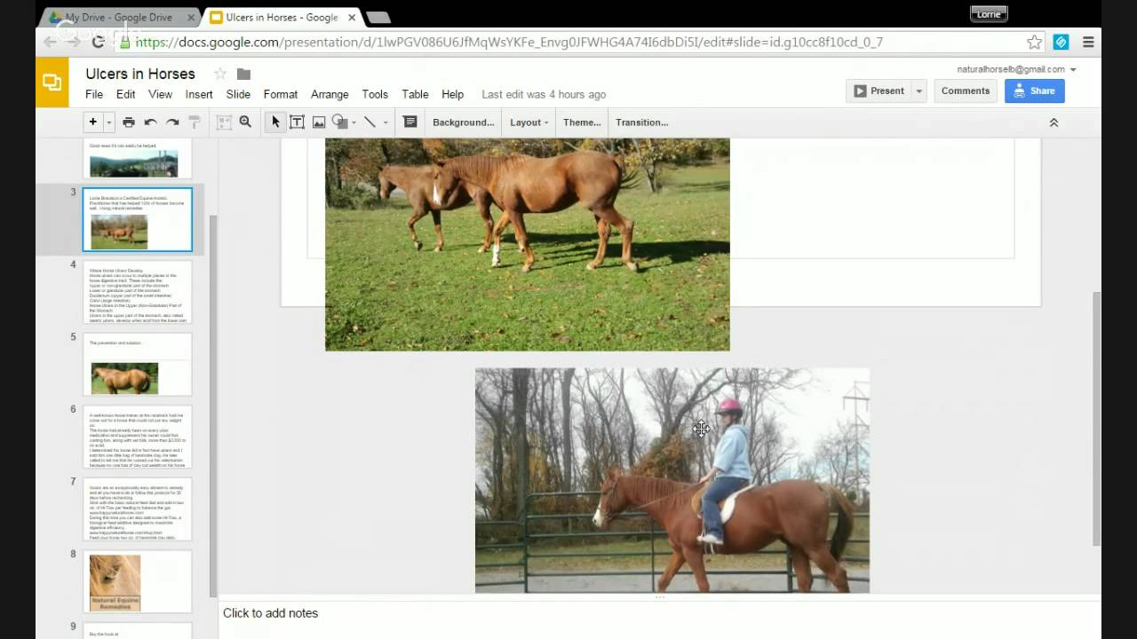
Task: Click the Theme... button
Action: pyautogui.click(x=582, y=122)
